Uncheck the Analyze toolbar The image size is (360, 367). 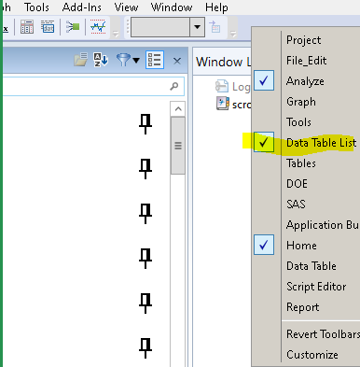(x=305, y=81)
